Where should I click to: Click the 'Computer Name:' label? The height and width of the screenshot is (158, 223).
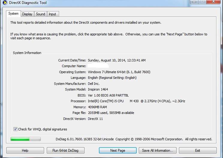click(x=74, y=66)
